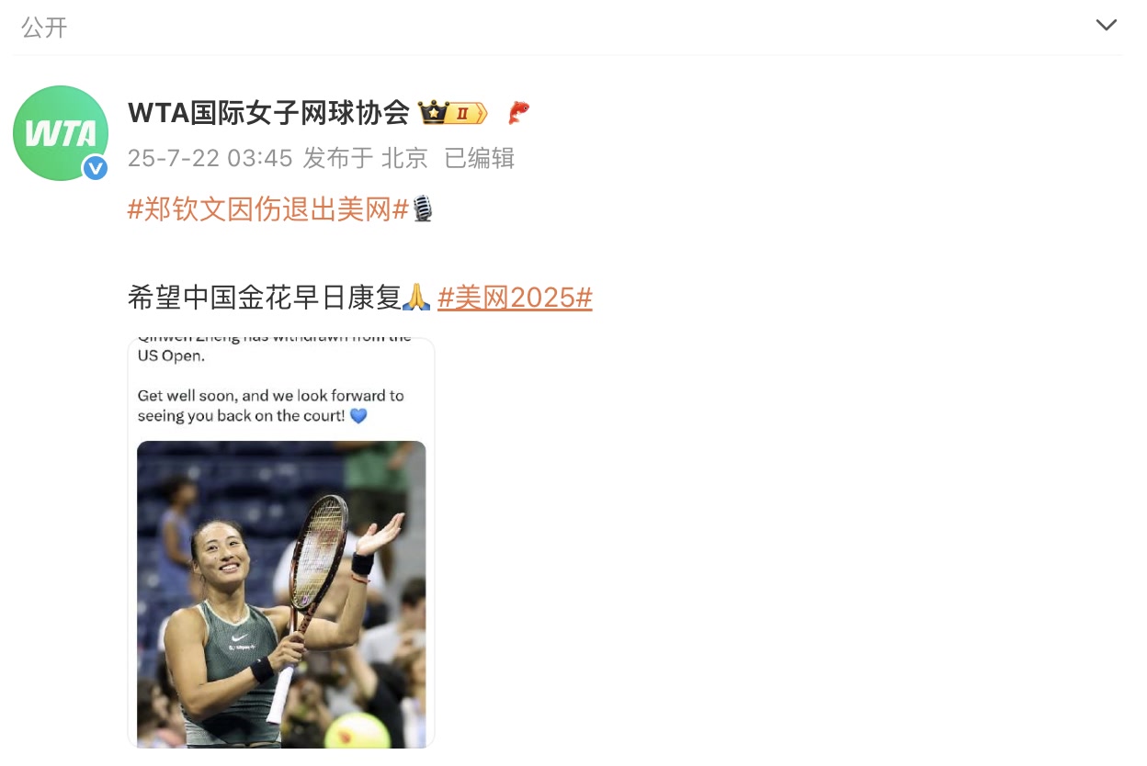Open WTA国际女子网球协会 account name
Viewport: 1147px width, 766px height.
coord(267,112)
